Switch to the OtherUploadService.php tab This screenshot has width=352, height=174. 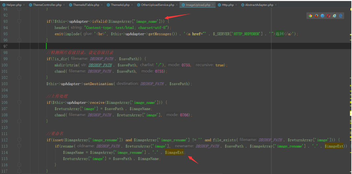tap(157, 5)
